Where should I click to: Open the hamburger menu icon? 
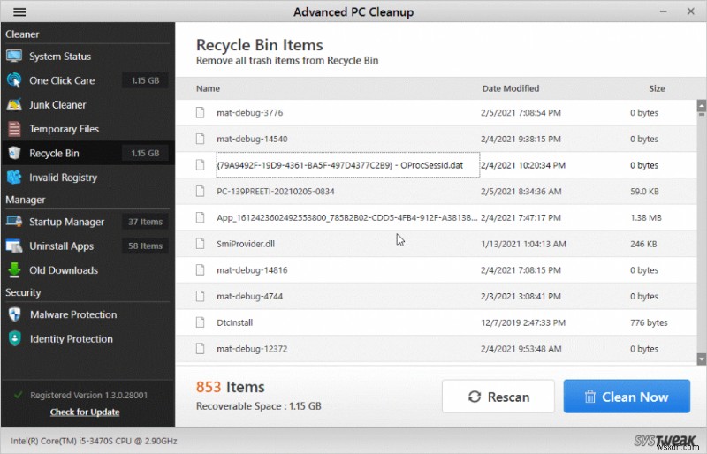[19, 12]
